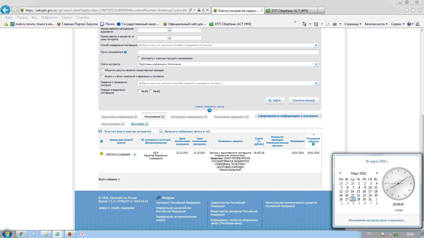Click the Очистить Фильтр button

(304, 100)
